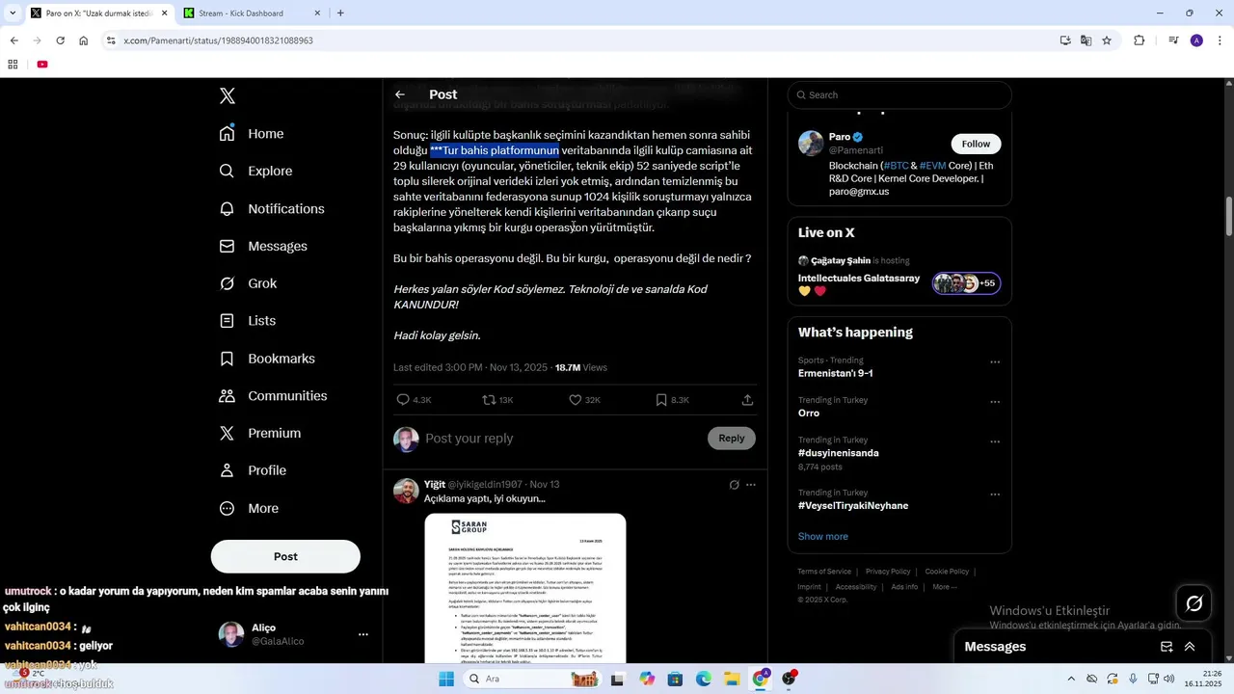Click Show more under What's happening
This screenshot has width=1234, height=694.
coord(823,537)
